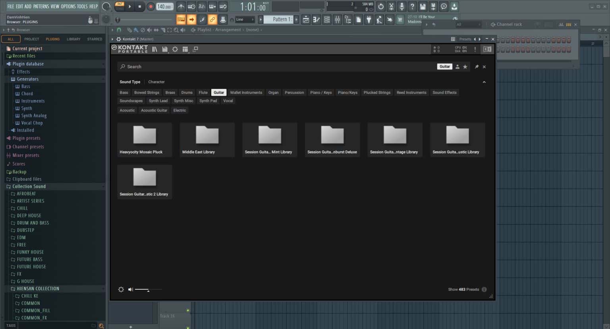
Task: Switch to the Character tab in Kontakt
Action: pos(156,82)
